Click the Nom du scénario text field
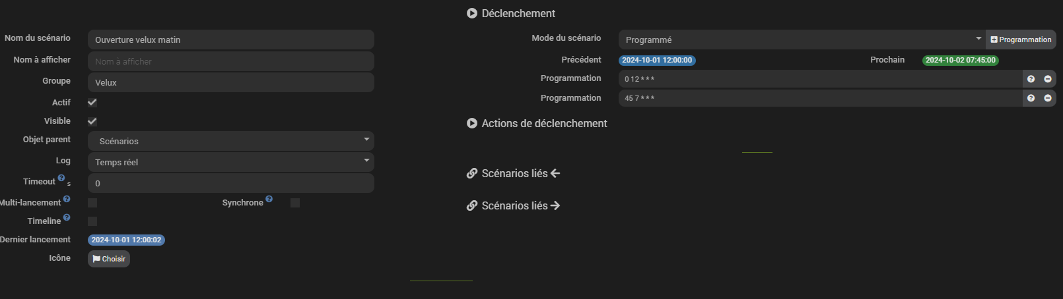The width and height of the screenshot is (1063, 299). (x=230, y=40)
